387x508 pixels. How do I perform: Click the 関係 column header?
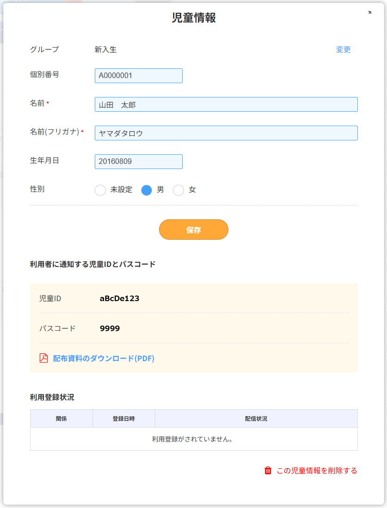coord(61,418)
